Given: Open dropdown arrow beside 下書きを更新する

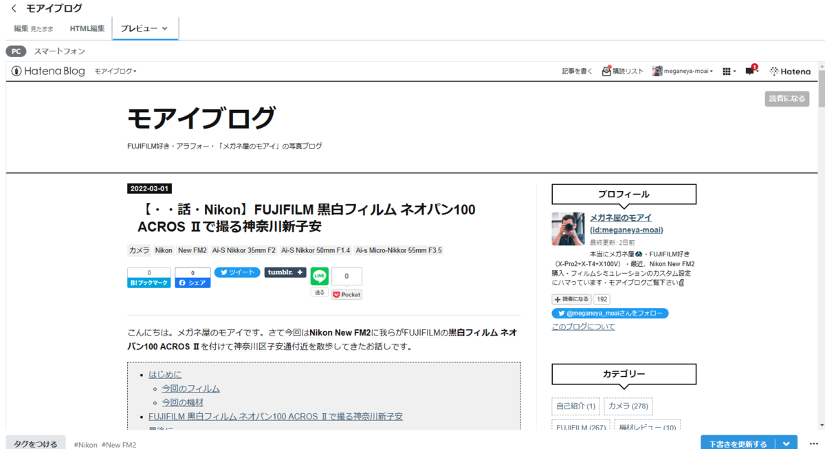Looking at the screenshot, I should [786, 443].
